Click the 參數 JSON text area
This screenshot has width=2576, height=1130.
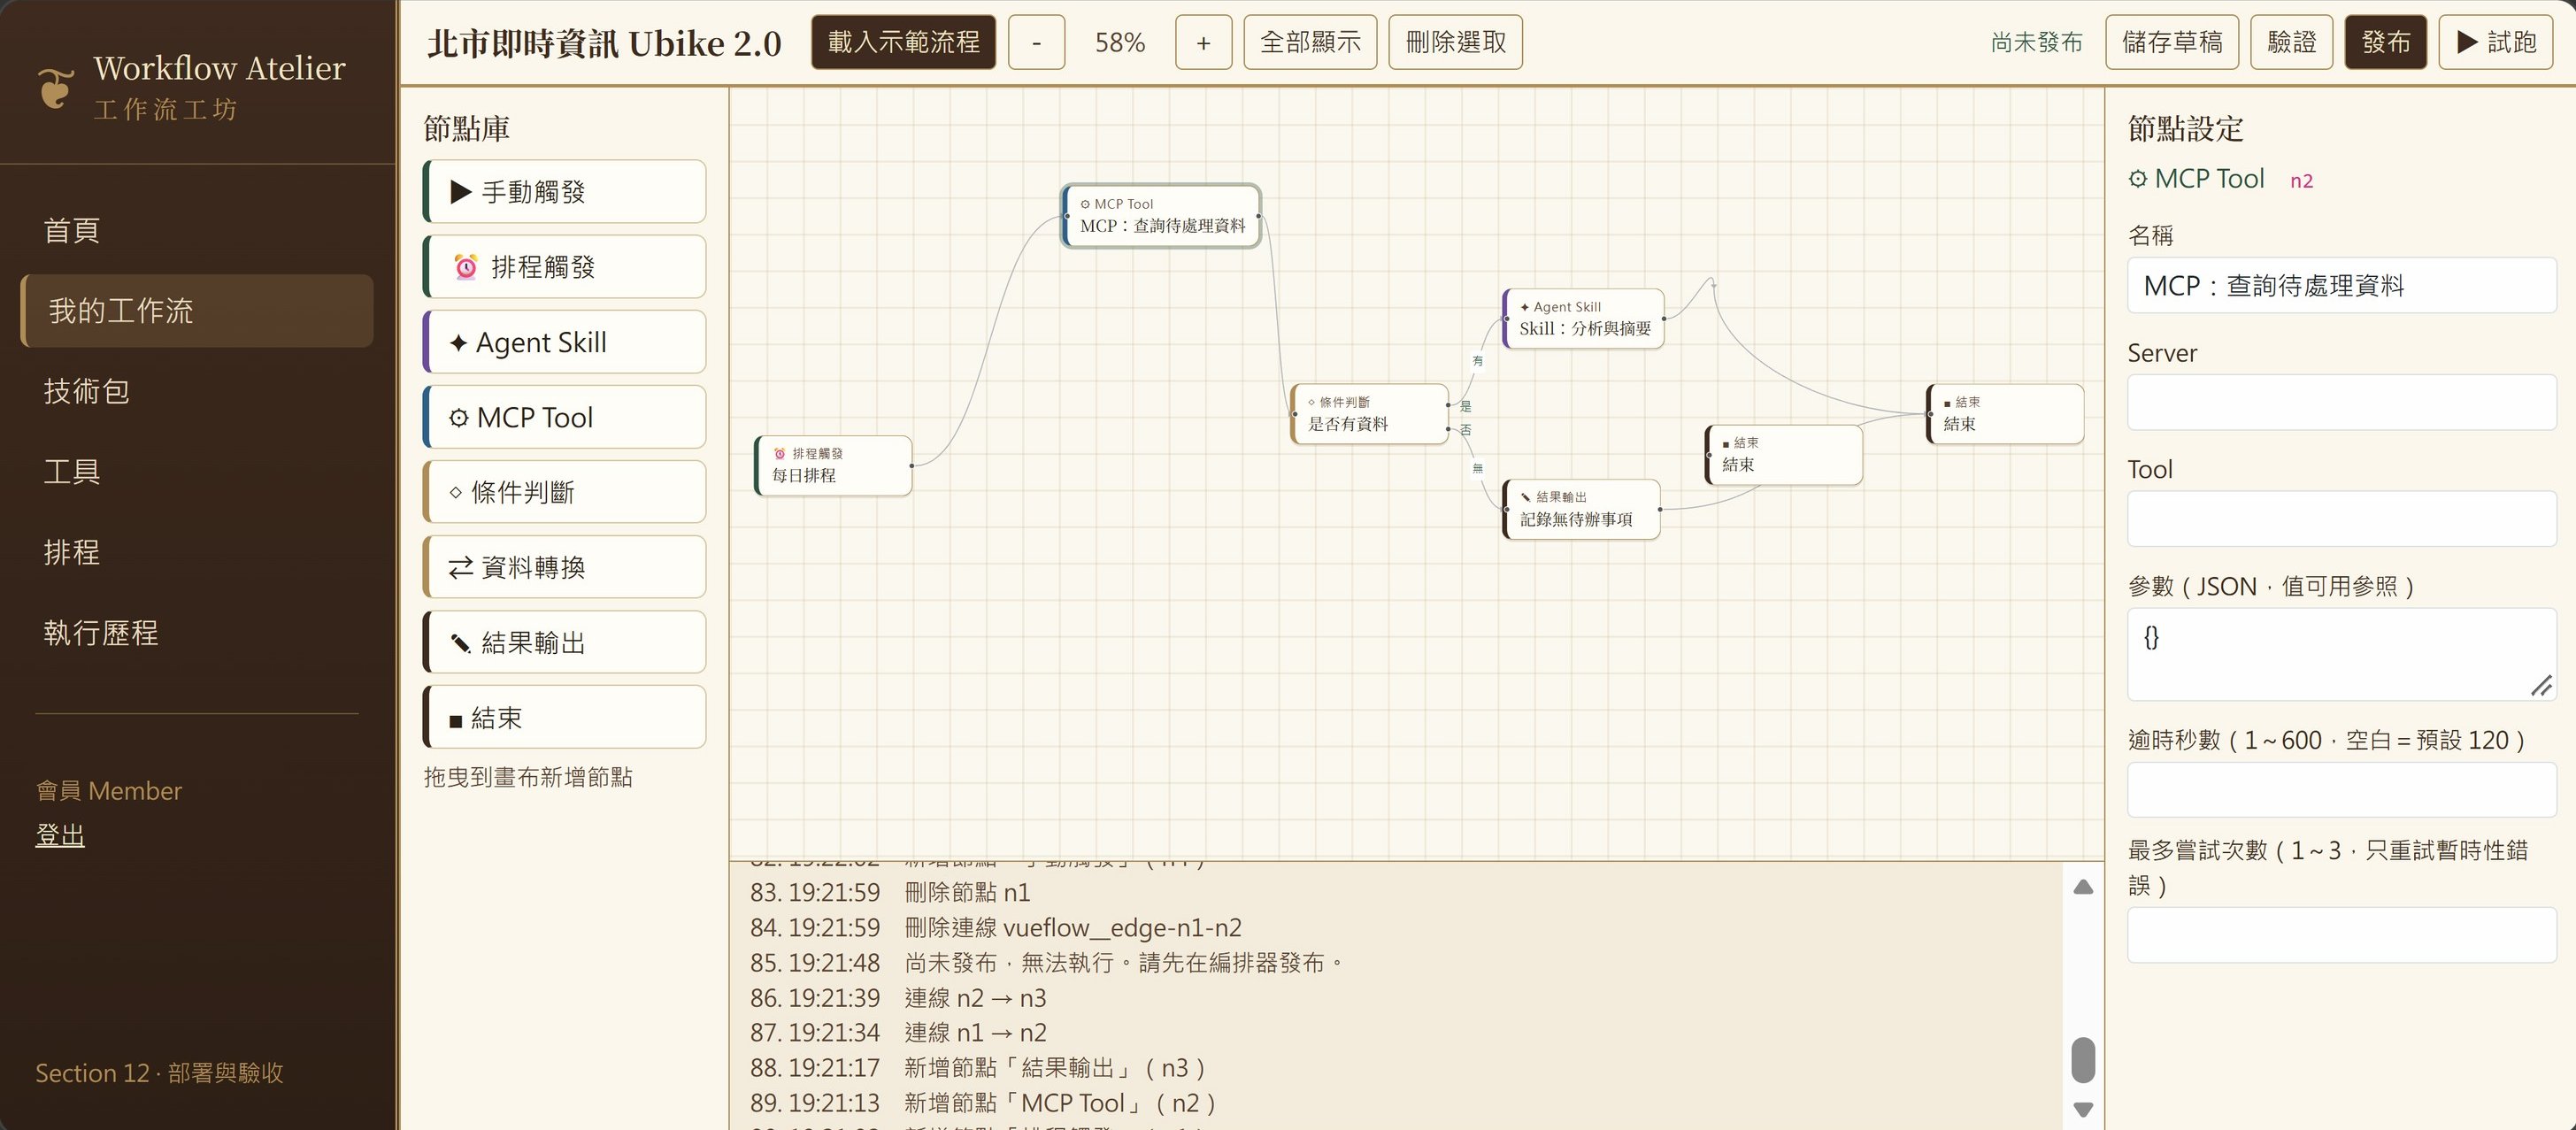[2341, 654]
